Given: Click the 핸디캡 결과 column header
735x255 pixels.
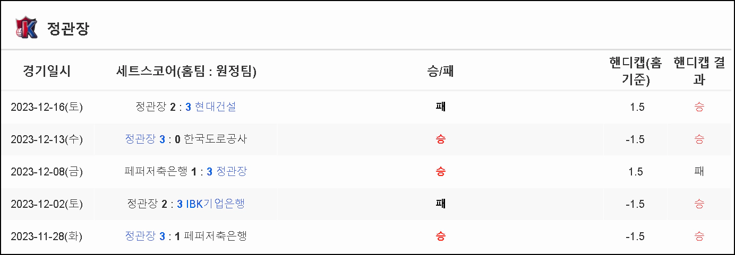Looking at the screenshot, I should point(699,71).
